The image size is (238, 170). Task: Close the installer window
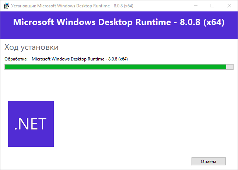pos(229,6)
